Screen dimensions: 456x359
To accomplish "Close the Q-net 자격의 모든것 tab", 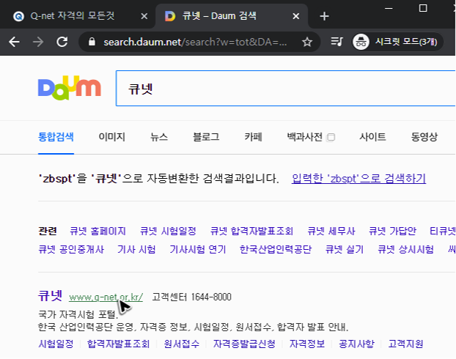I will point(144,16).
